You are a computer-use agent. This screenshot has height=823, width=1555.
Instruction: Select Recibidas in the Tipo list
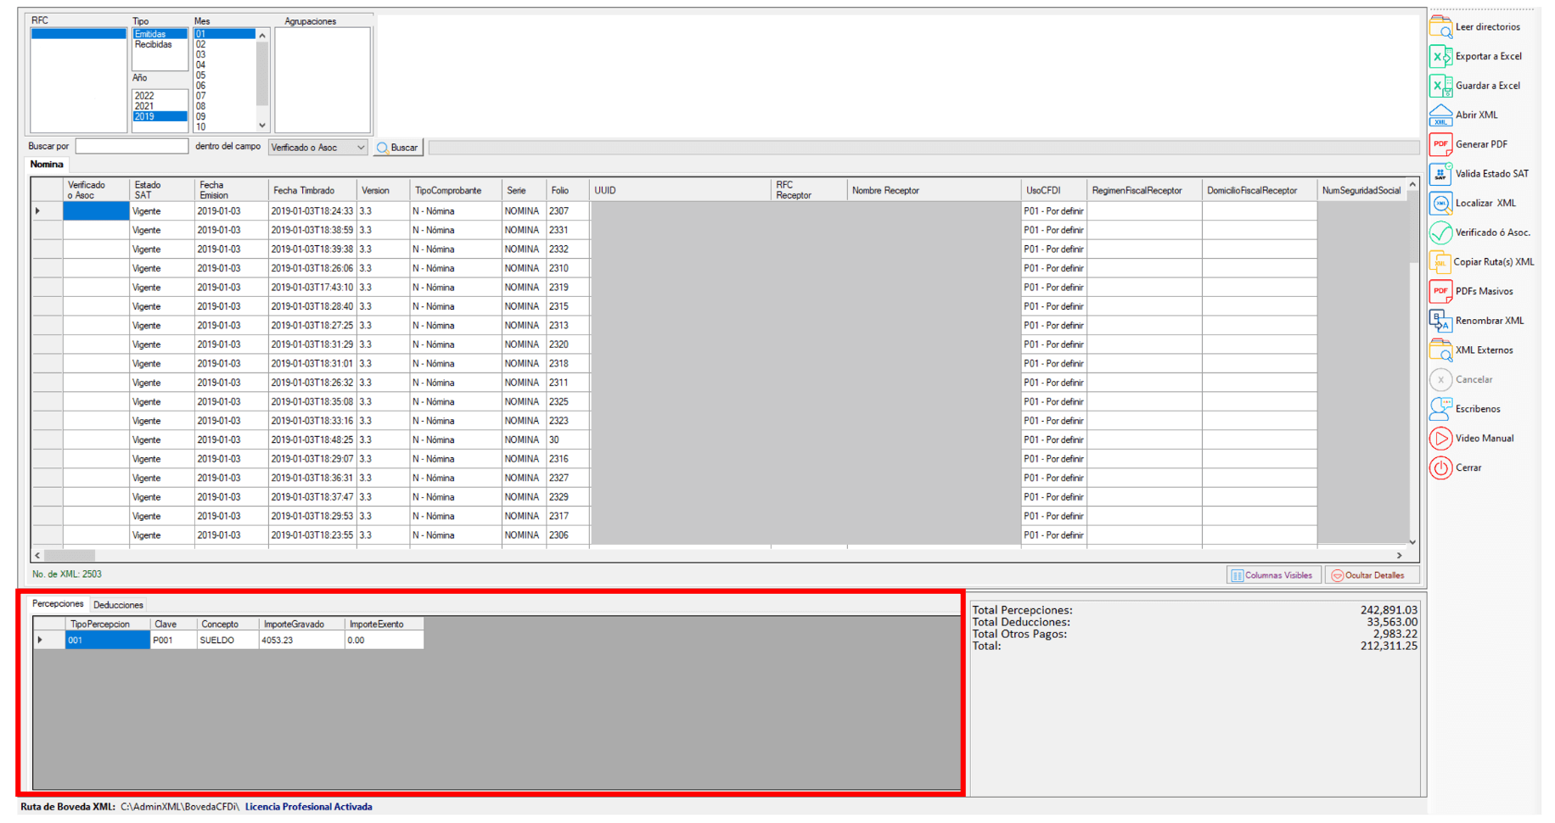pos(154,45)
